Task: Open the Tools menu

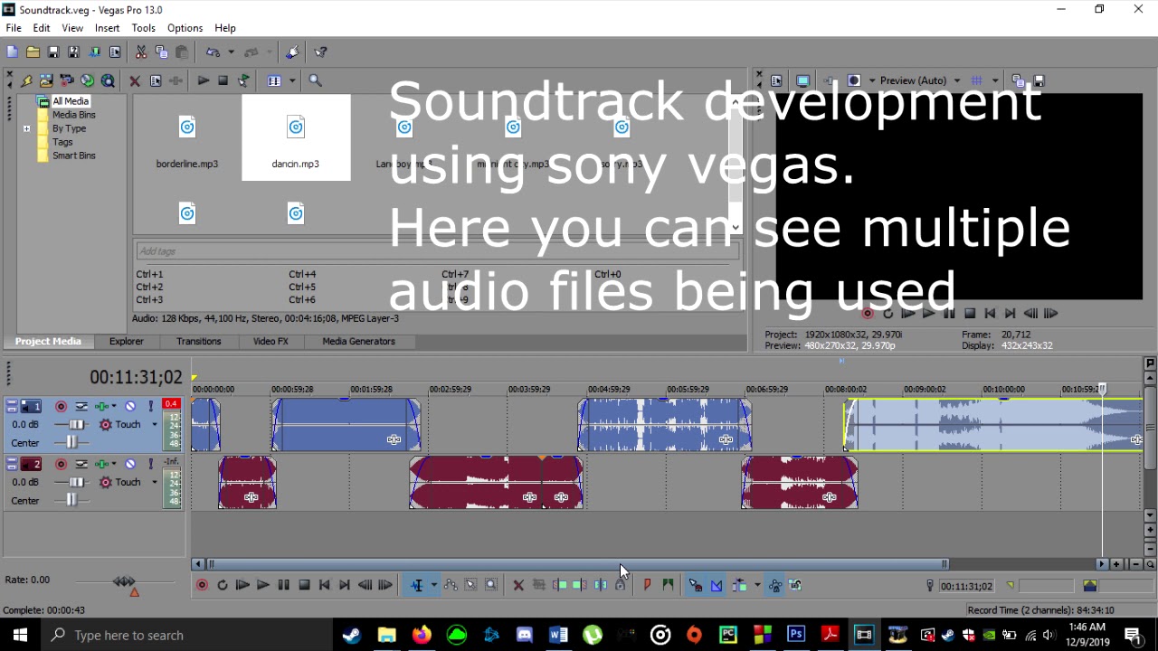Action: (143, 28)
